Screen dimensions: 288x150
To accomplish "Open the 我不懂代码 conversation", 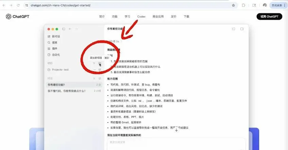I will point(74,91).
